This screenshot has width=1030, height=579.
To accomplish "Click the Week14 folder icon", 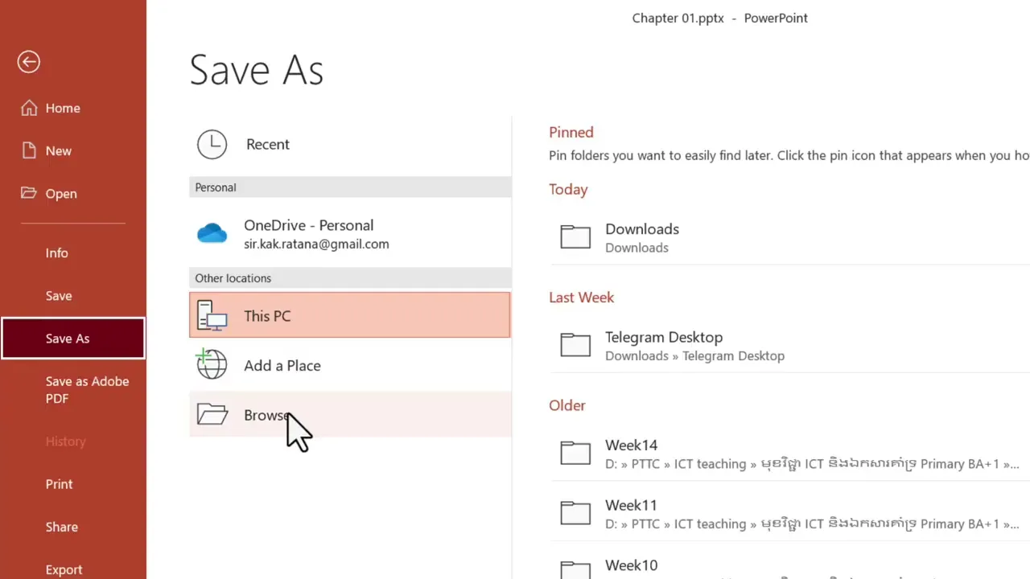I will (x=575, y=453).
